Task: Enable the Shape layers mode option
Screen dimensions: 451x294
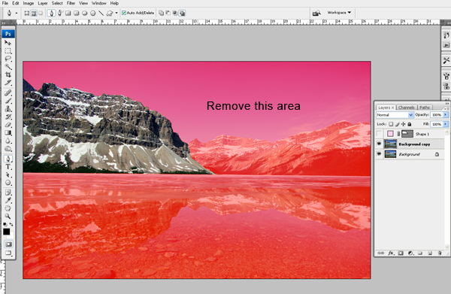Action: 26,13
